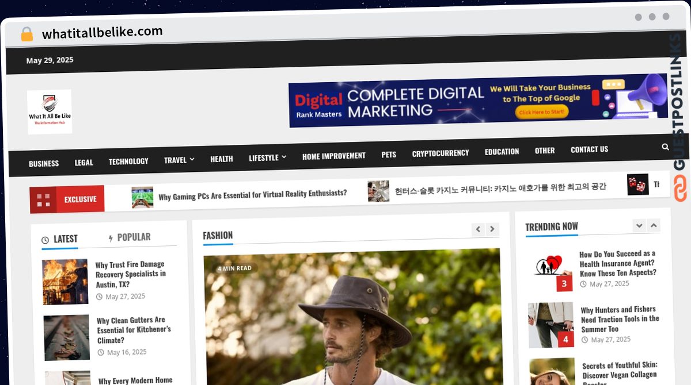Click the 4 MIN READ badge
Image resolution: width=691 pixels, height=385 pixels.
tap(234, 268)
